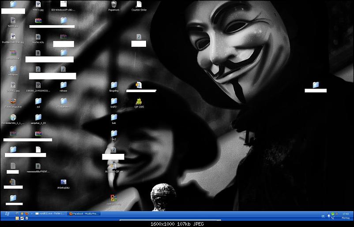
Task: Open the Windows Start button
Action: pos(7,213)
